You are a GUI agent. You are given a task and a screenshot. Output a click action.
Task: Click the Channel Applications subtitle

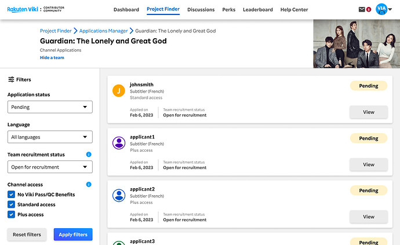click(60, 50)
